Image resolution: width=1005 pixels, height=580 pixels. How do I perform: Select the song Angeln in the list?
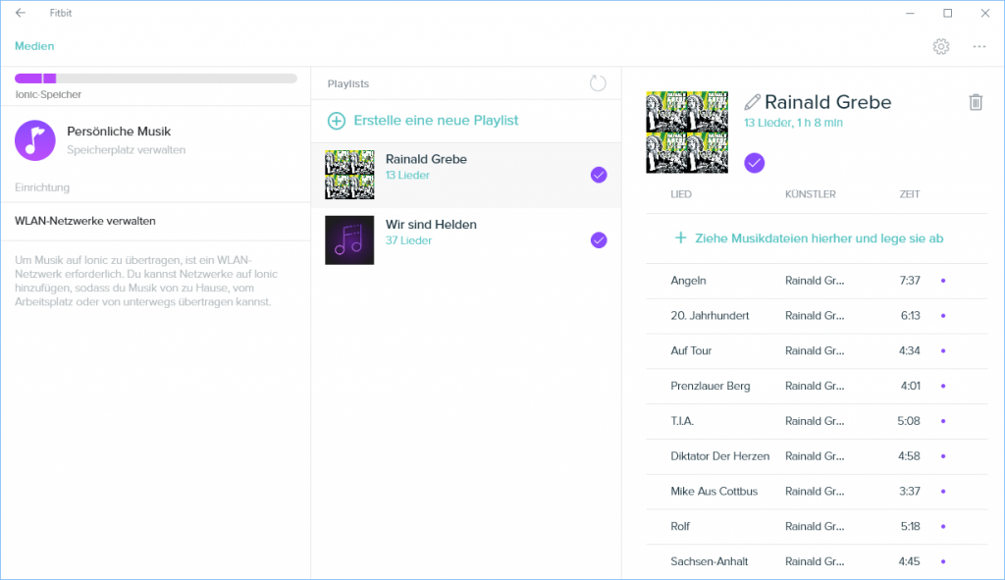pyautogui.click(x=688, y=281)
